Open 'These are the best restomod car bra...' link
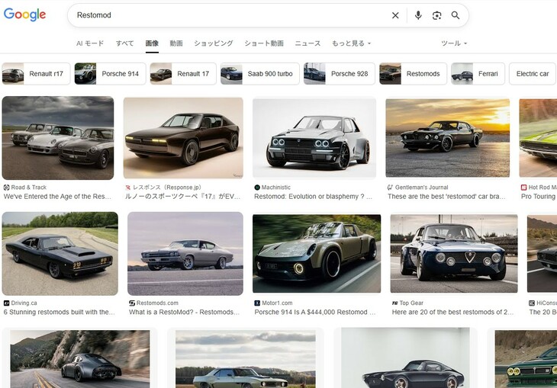 click(x=446, y=197)
